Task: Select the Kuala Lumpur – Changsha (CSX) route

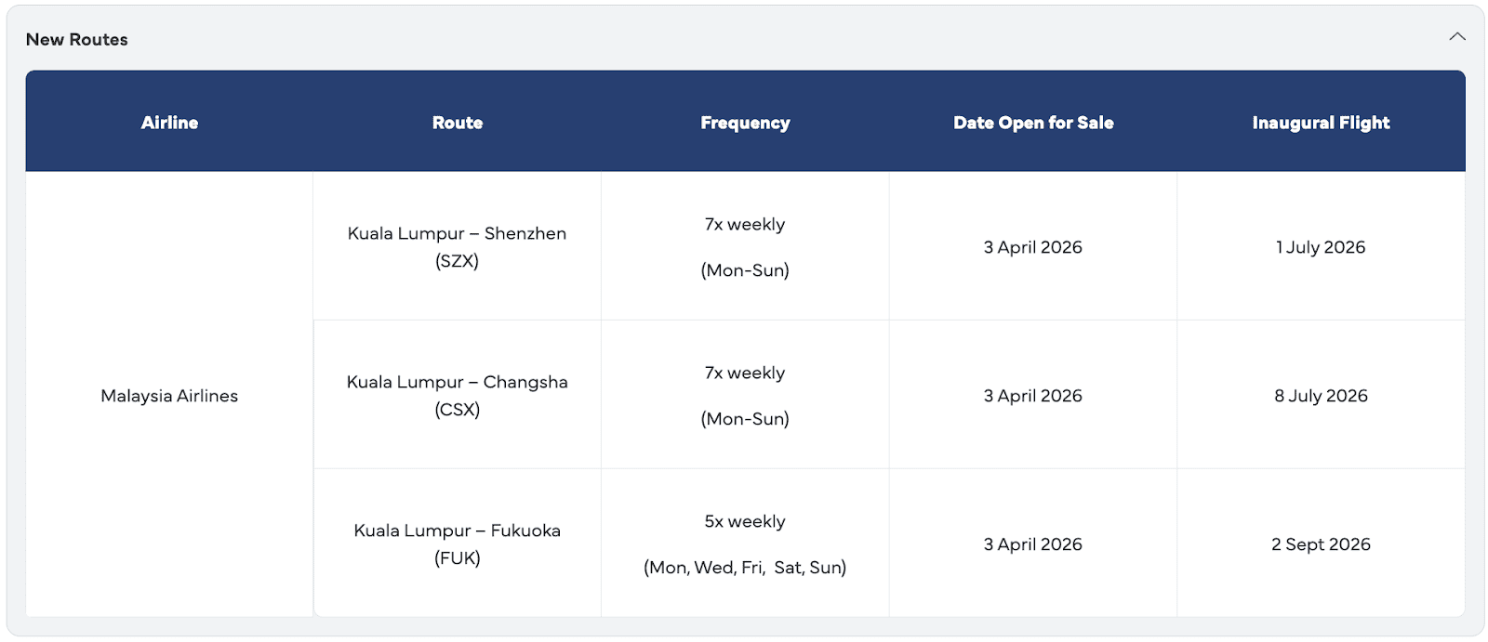Action: tap(457, 396)
